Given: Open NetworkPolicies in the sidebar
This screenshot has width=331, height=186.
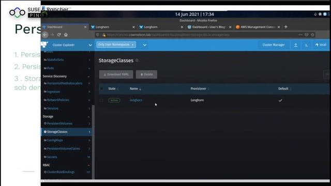Looking at the screenshot, I should pos(58,100).
